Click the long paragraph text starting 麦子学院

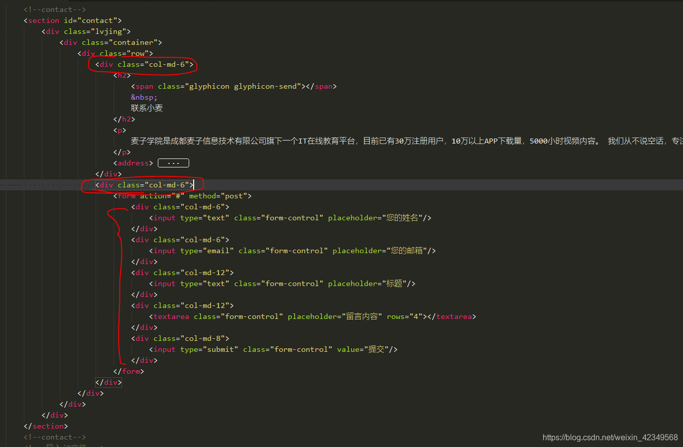(407, 141)
